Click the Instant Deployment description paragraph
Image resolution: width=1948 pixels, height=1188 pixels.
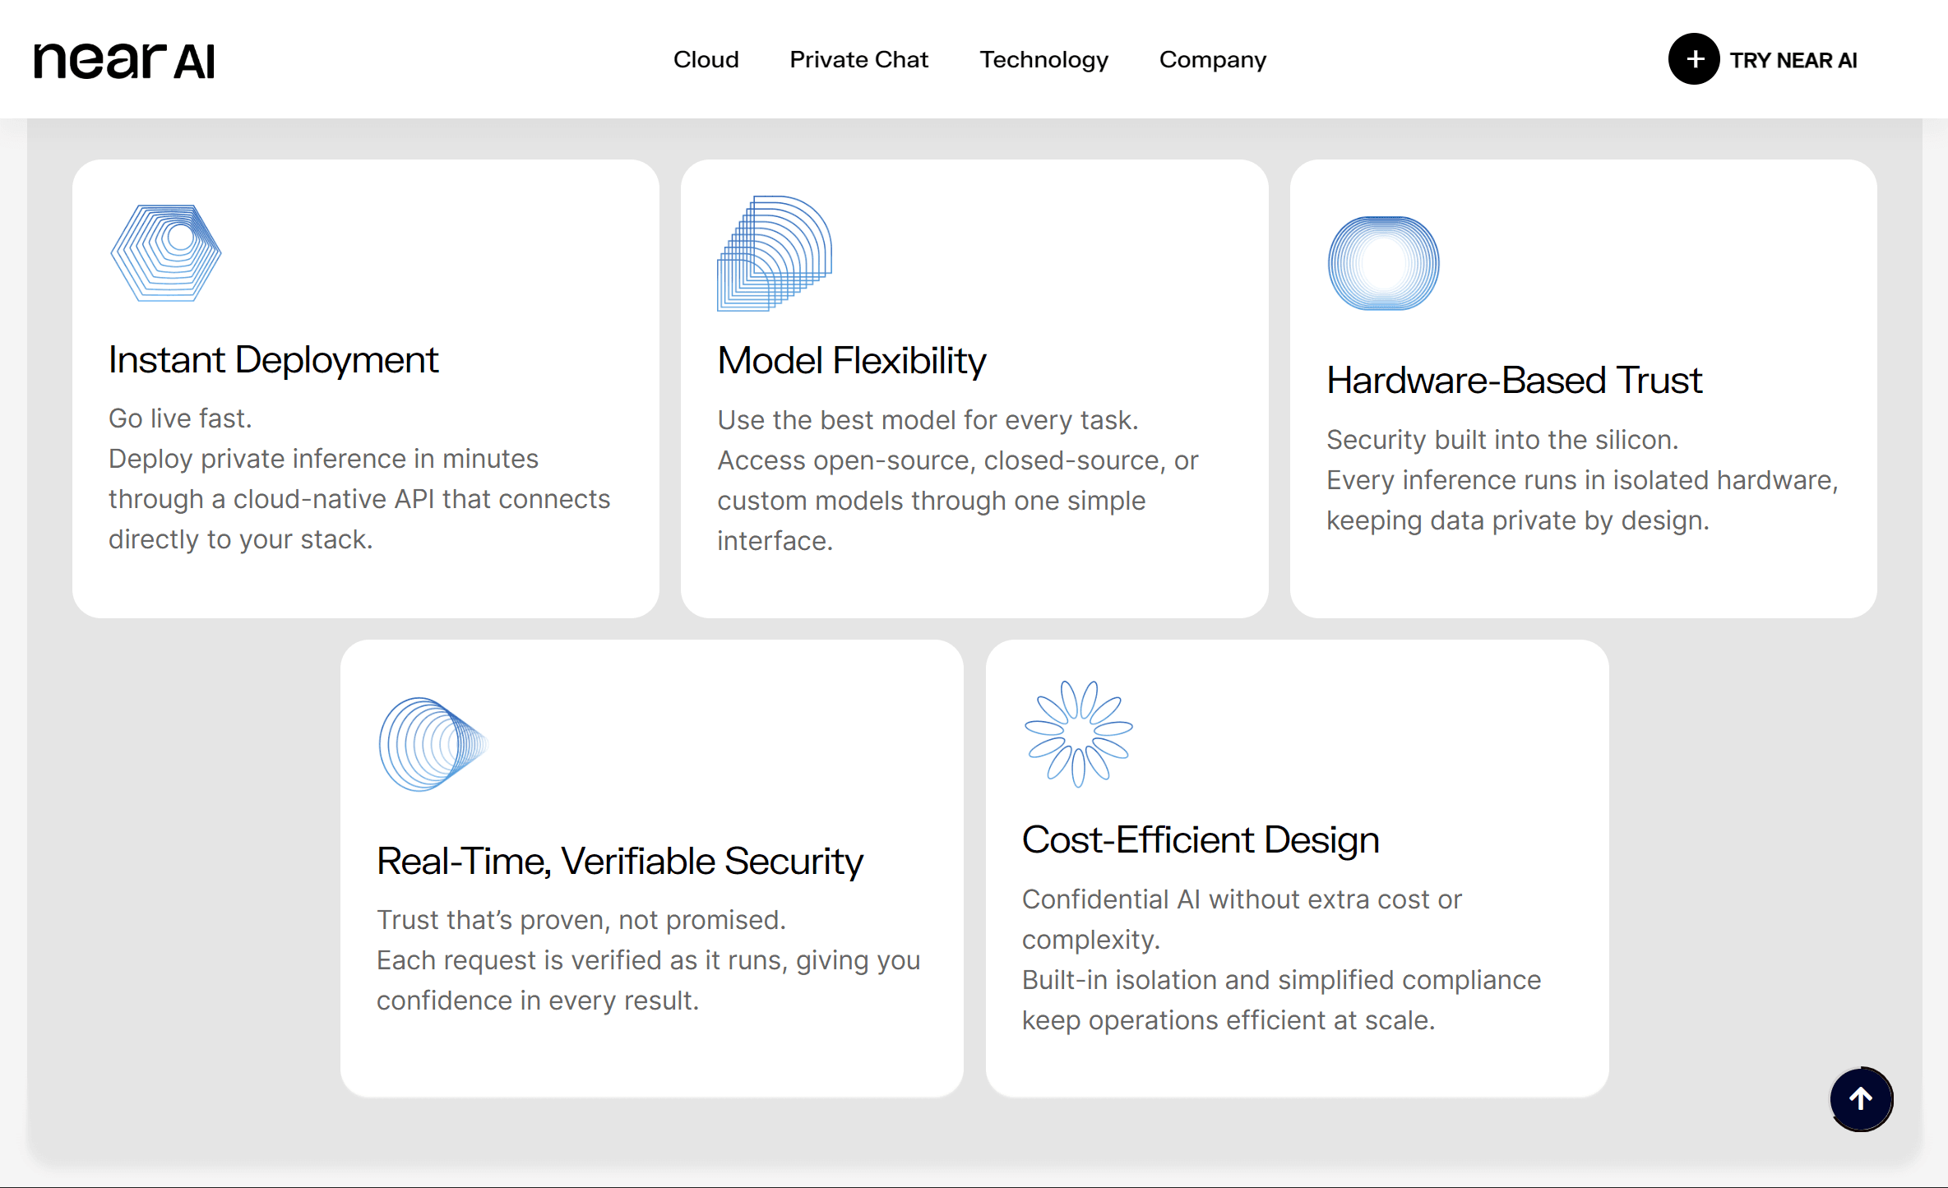(x=359, y=479)
